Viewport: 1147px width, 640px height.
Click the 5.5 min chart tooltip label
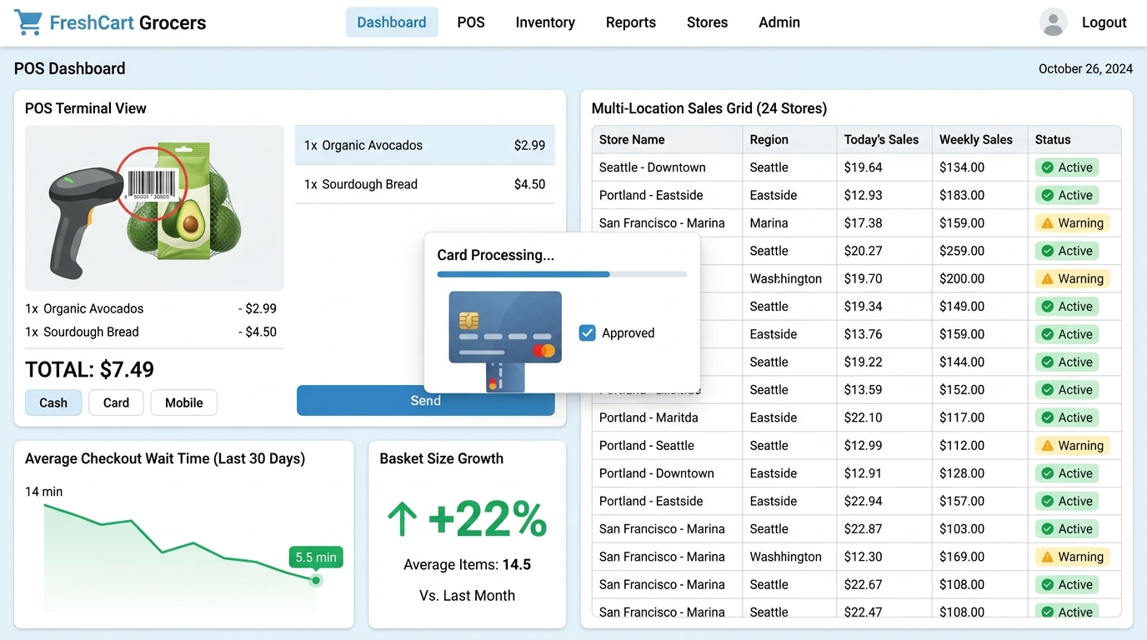[x=316, y=557]
